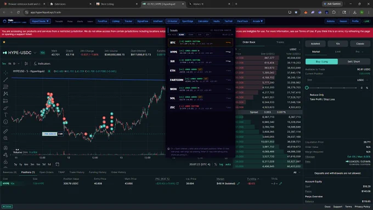Change the Size unit USDC dropdown
The width and height of the screenshot is (373, 210).
click(362, 80)
